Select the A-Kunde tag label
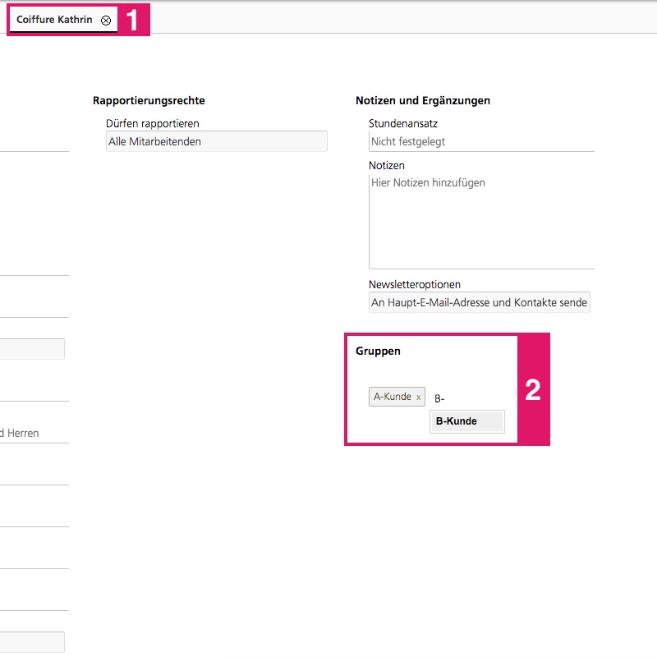The width and height of the screenshot is (657, 657). click(x=393, y=397)
